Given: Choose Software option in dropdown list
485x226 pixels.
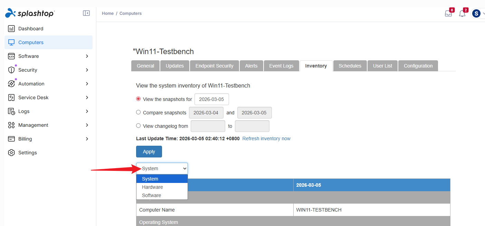Looking at the screenshot, I should click(x=162, y=195).
